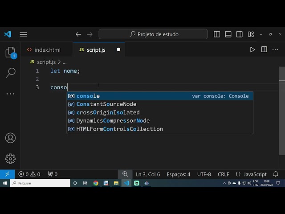Open the Accounts icon

click(x=10, y=138)
